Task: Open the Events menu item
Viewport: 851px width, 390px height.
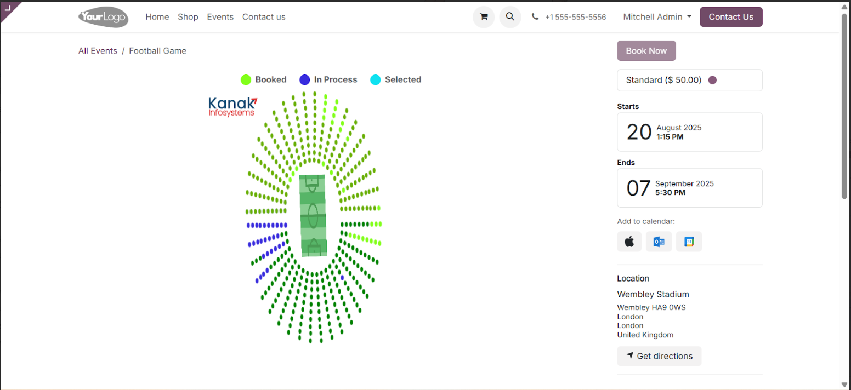Action: pyautogui.click(x=220, y=17)
